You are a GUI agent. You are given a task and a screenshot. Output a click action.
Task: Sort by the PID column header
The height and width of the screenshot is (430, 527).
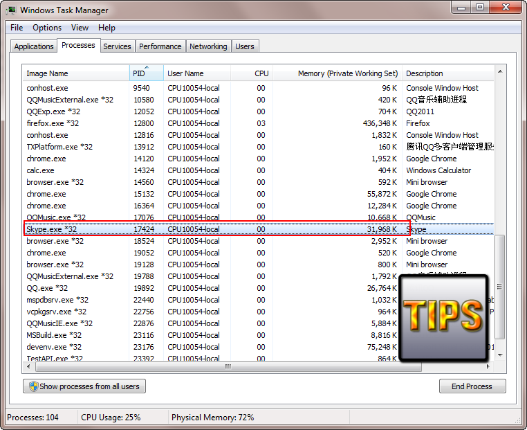pos(146,73)
